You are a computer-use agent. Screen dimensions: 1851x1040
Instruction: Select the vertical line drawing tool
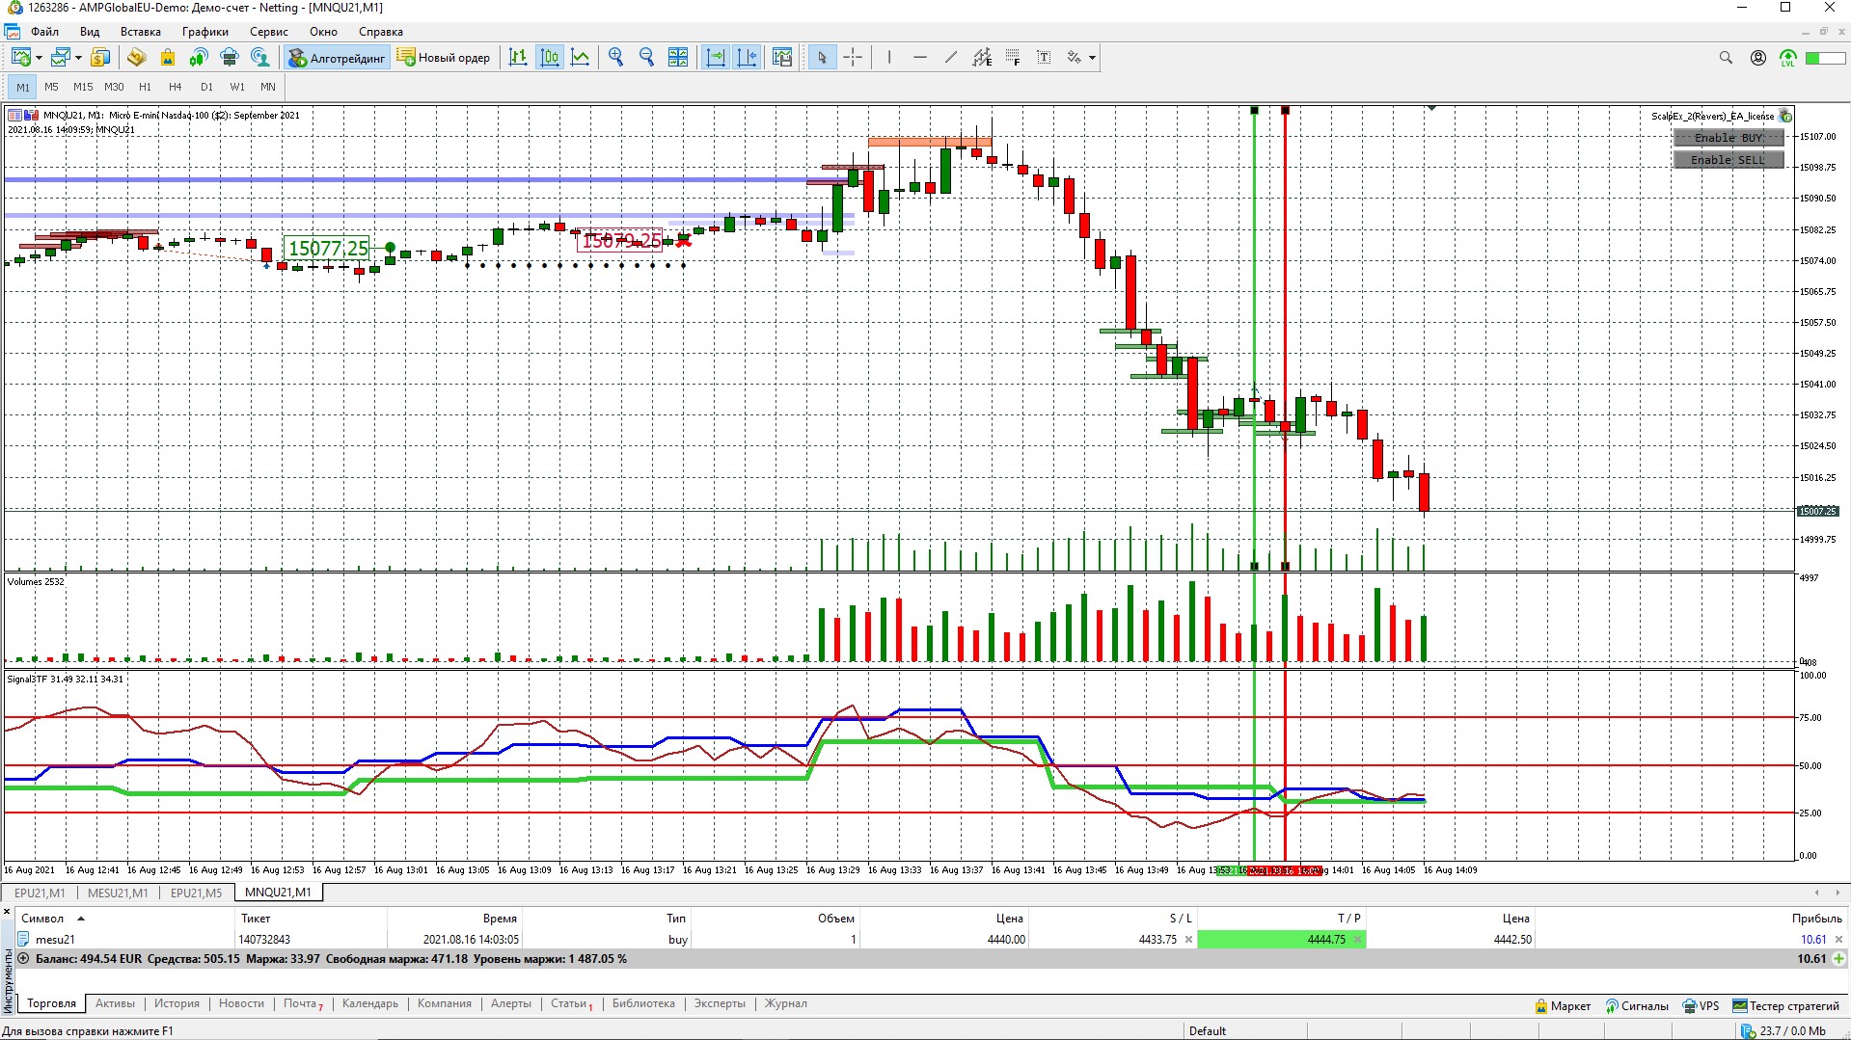(889, 58)
